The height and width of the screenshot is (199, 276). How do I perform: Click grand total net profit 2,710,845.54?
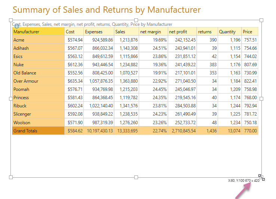(x=184, y=131)
